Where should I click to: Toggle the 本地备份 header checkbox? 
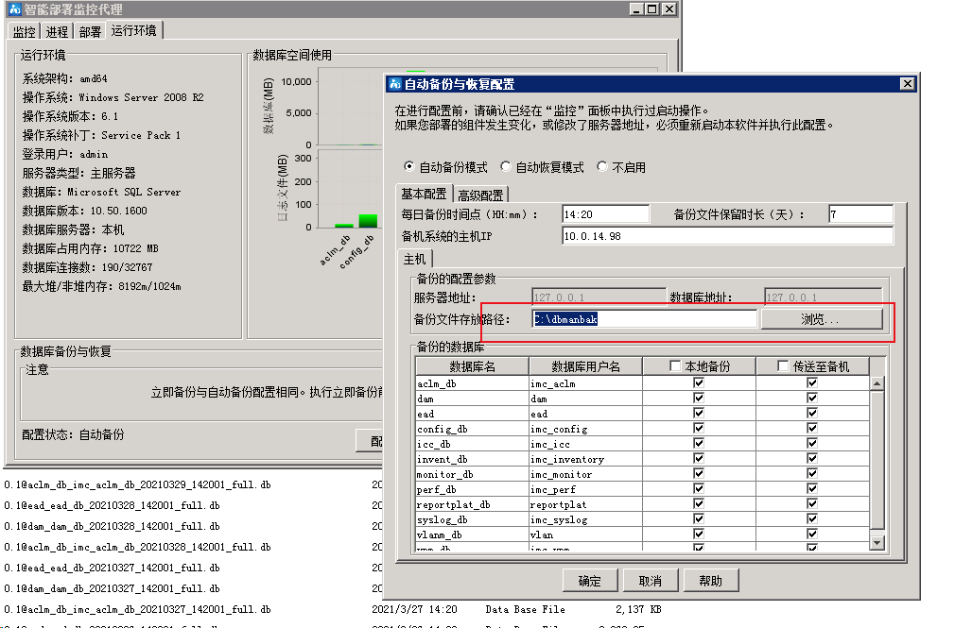[675, 366]
